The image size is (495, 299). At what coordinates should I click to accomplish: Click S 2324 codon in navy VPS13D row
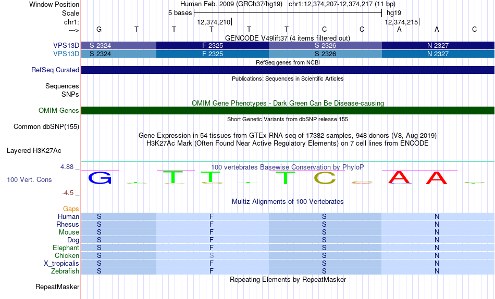[119, 45]
